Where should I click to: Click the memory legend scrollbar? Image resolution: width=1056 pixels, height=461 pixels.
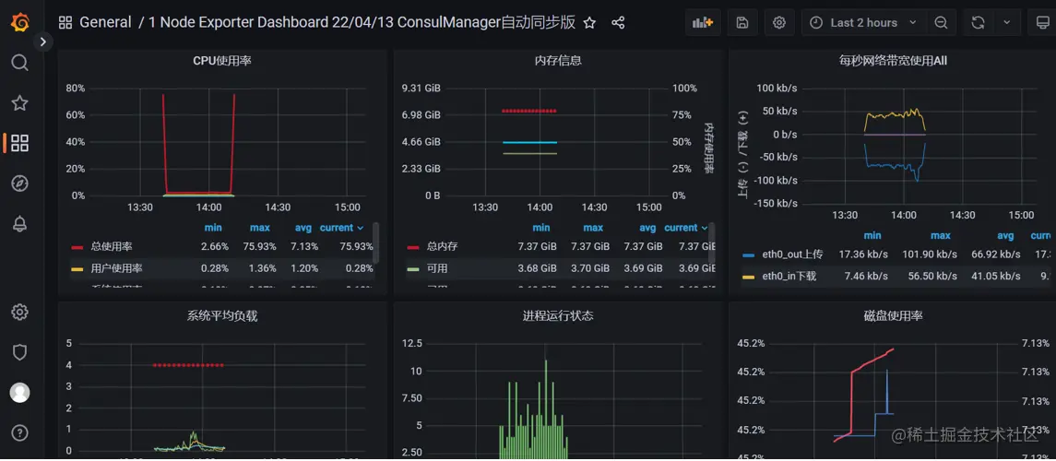(712, 243)
